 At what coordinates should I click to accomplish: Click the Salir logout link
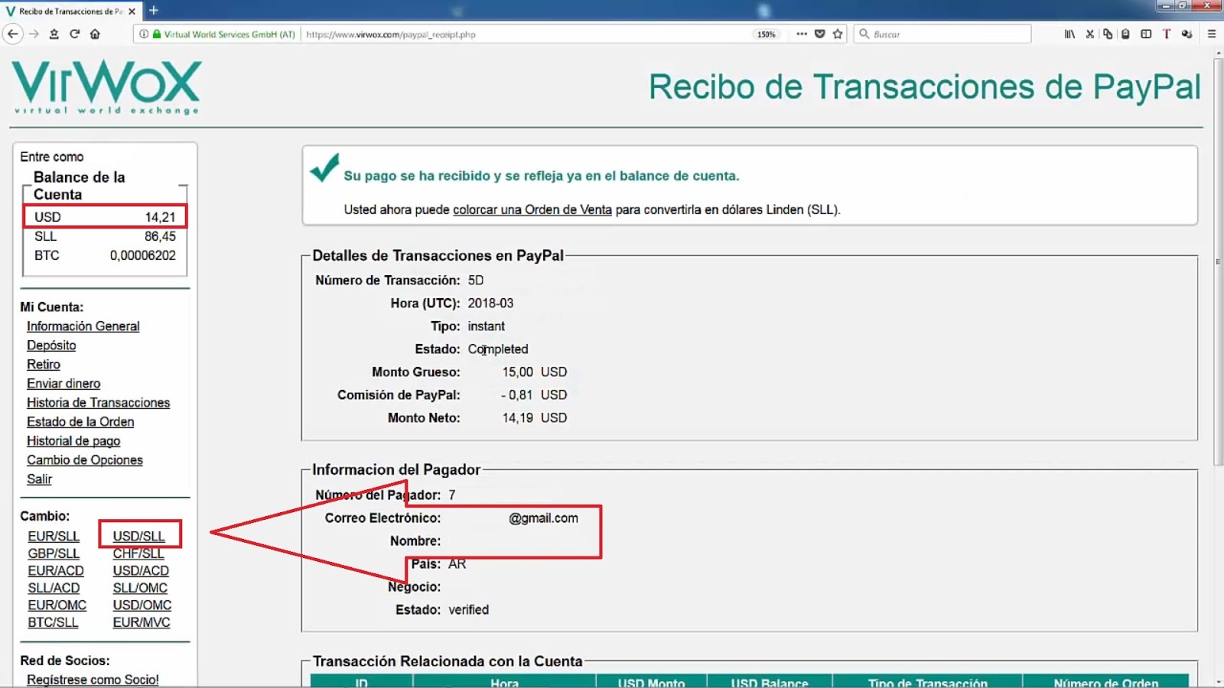pos(40,479)
